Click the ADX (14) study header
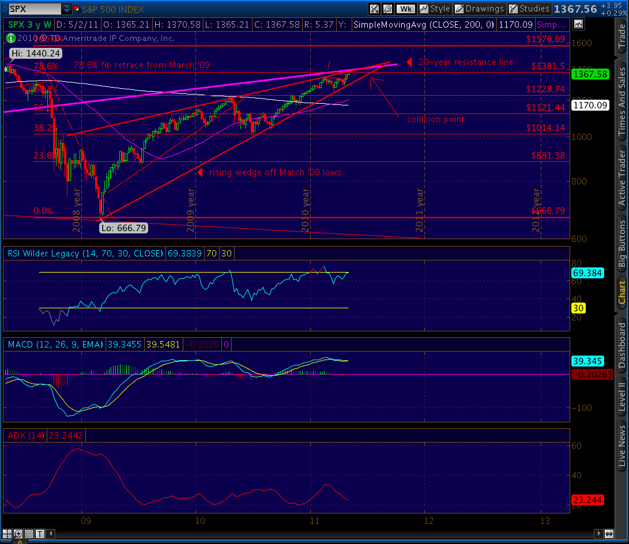 coord(26,435)
